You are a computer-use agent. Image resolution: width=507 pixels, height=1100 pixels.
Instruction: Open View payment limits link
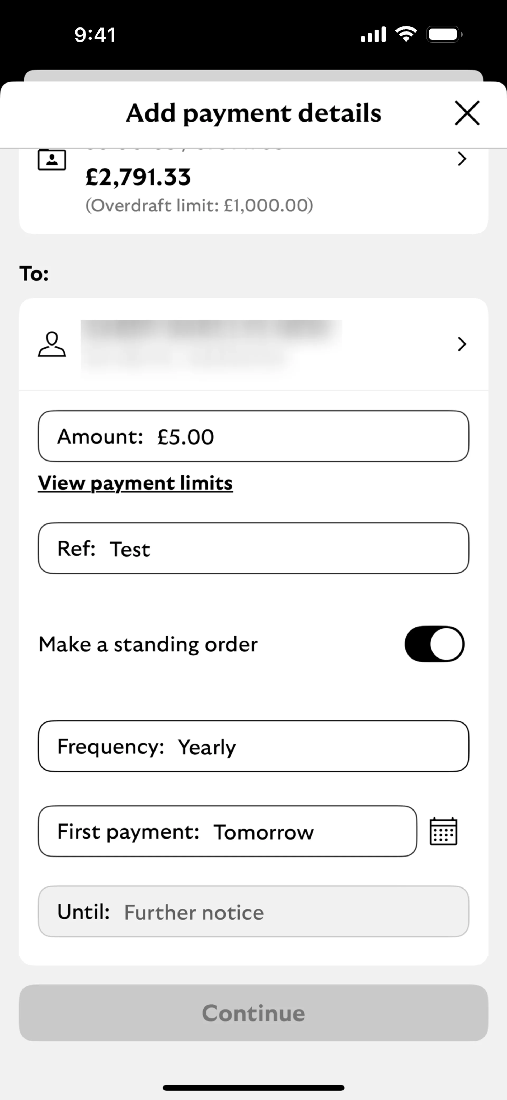point(135,483)
